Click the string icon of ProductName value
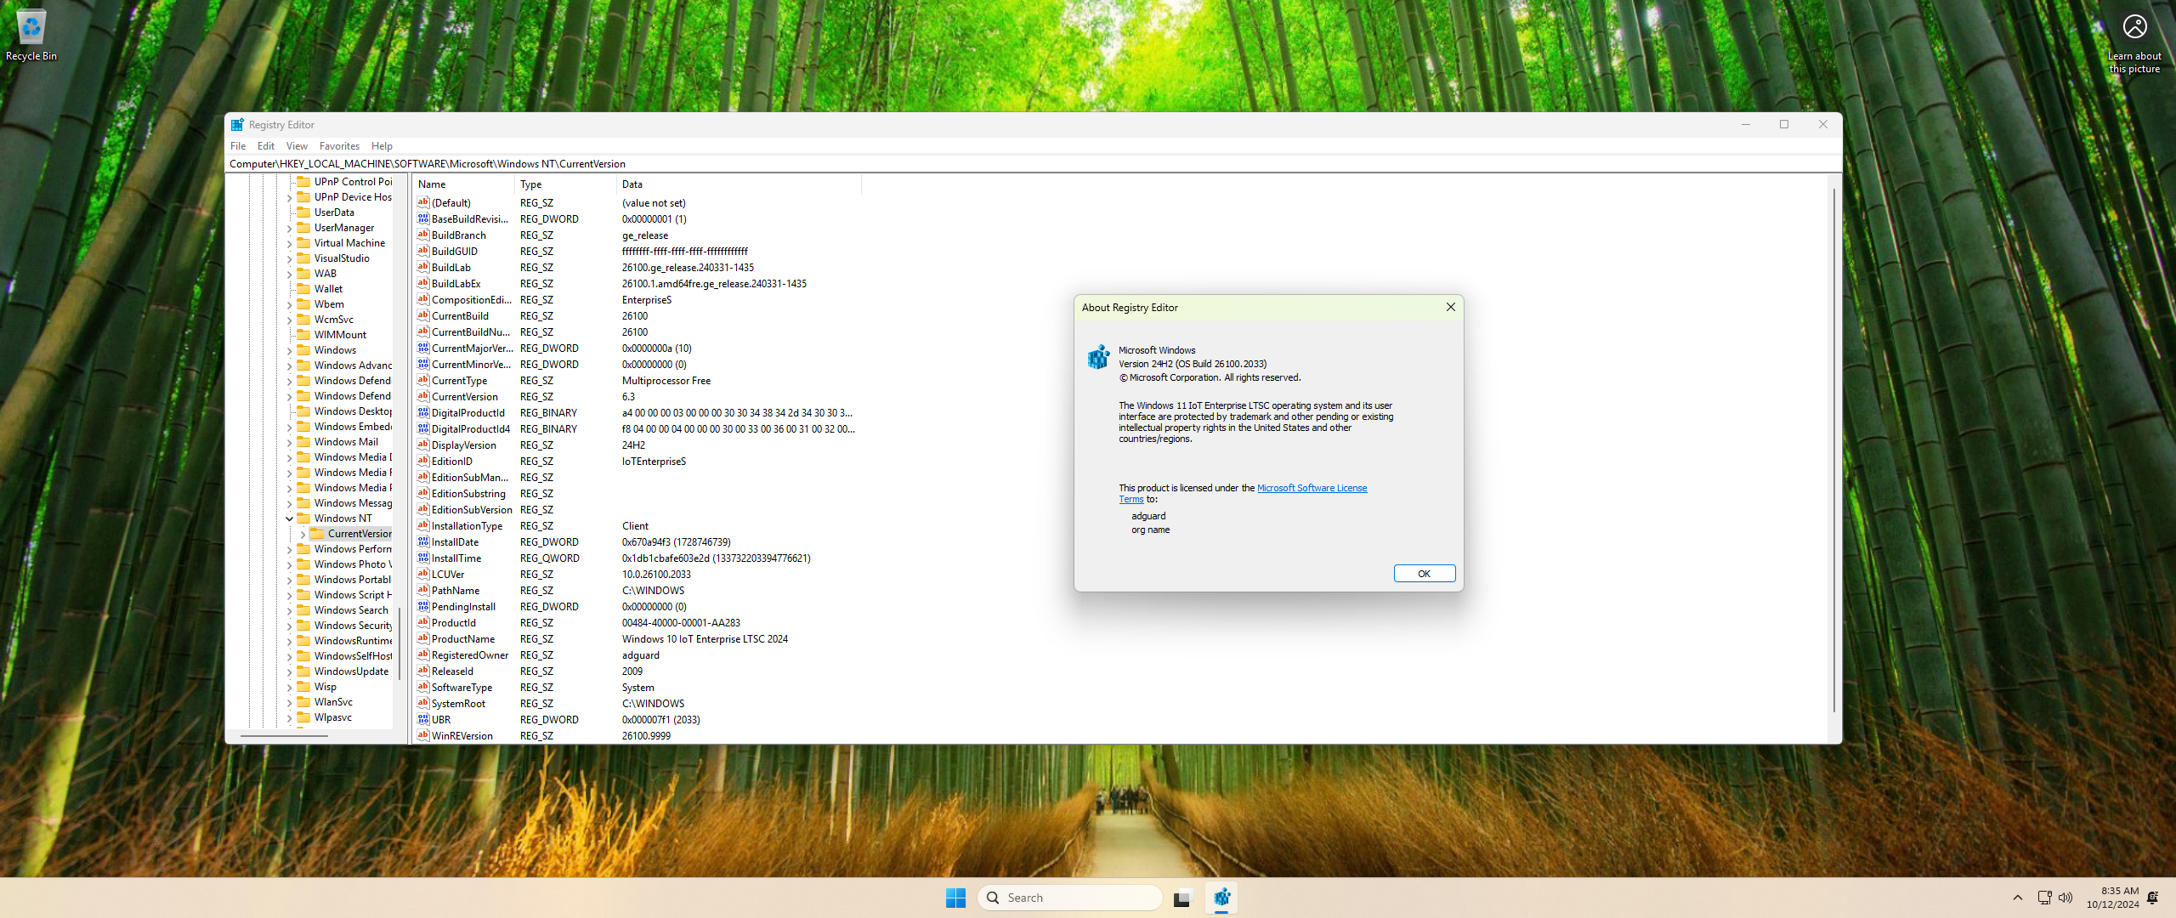Screen dimensions: 2176x918 click(x=423, y=638)
